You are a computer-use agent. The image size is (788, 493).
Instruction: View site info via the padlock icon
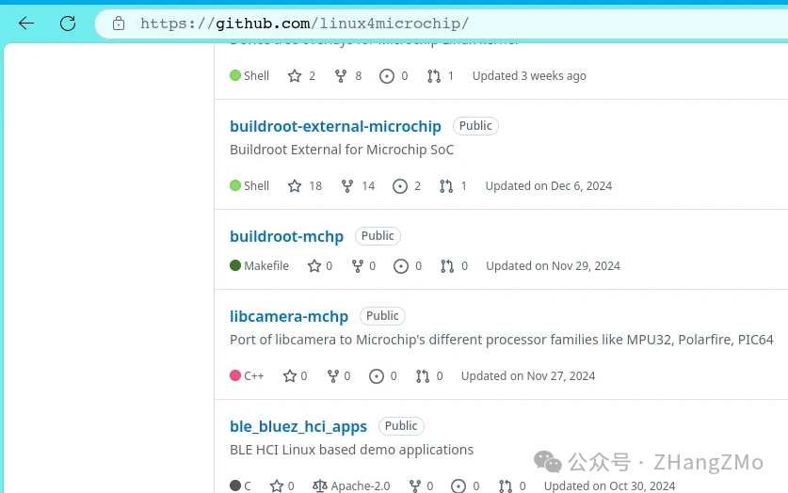pos(119,24)
